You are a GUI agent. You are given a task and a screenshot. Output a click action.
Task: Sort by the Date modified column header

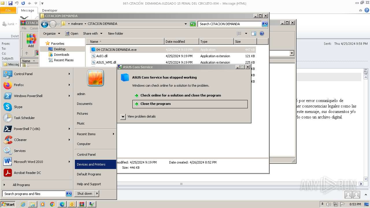[x=182, y=42]
